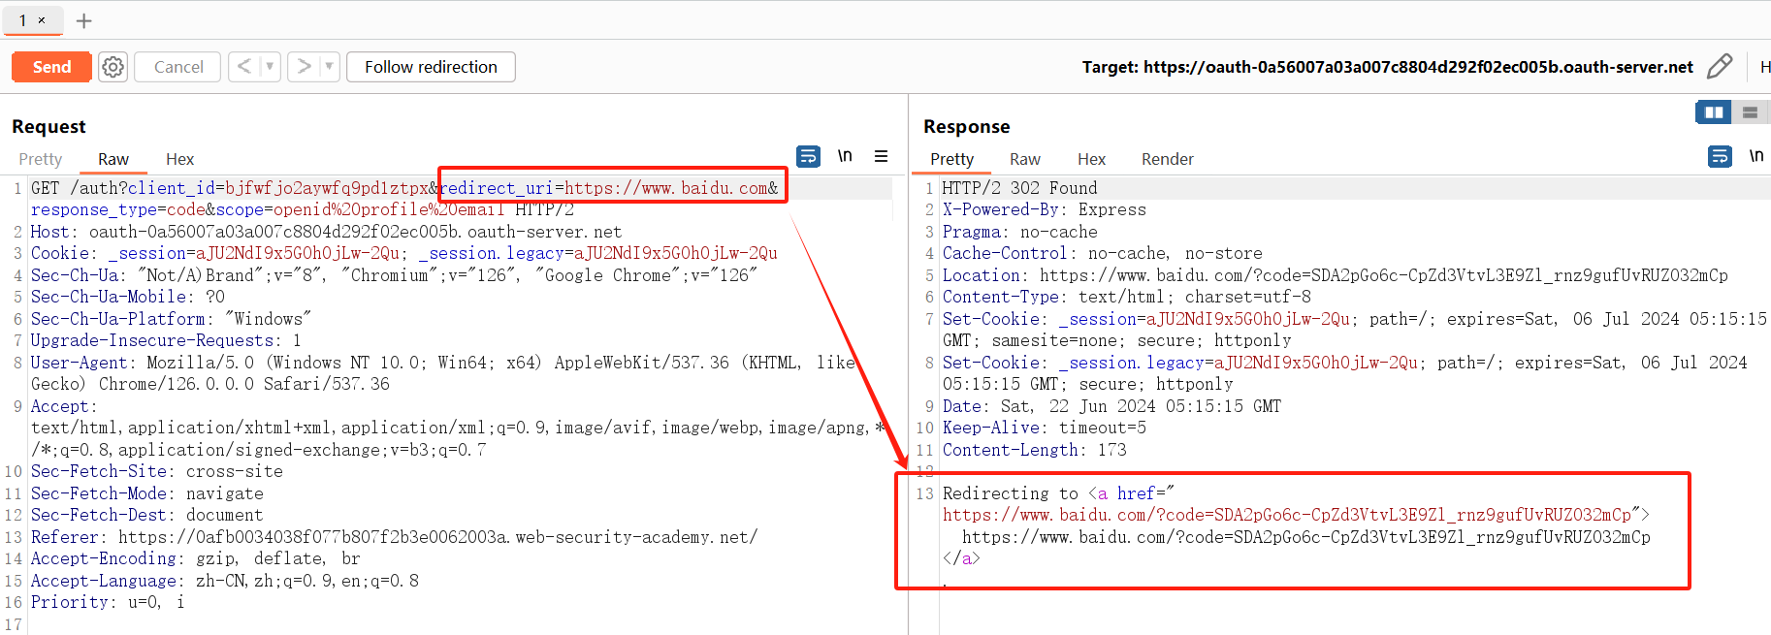The height and width of the screenshot is (635, 1771).
Task: Switch Request view to Raw tab
Action: point(113,159)
